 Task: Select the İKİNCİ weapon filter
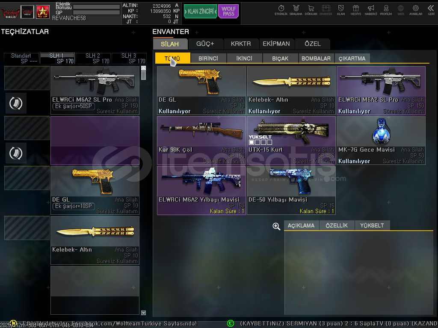[244, 58]
